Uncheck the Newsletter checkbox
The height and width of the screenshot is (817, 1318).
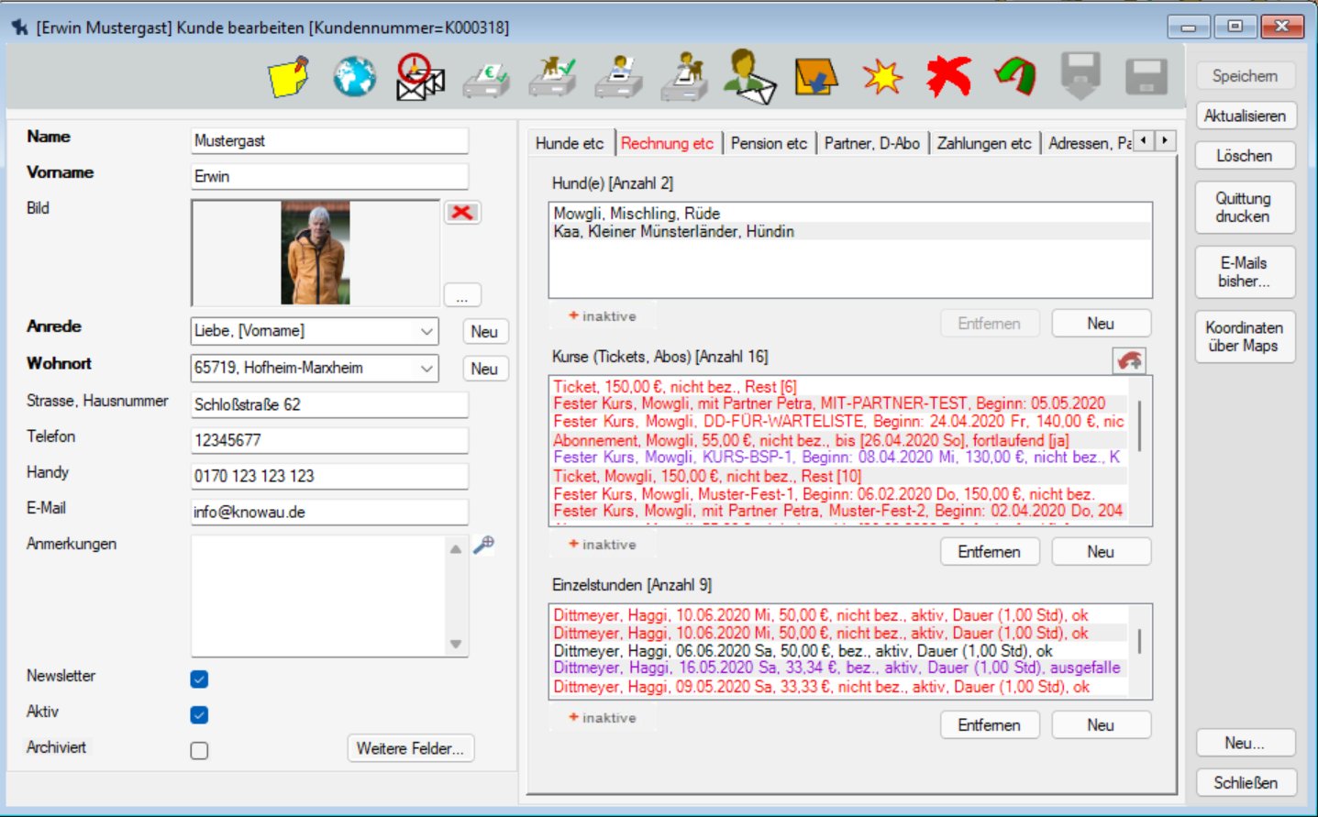point(199,679)
